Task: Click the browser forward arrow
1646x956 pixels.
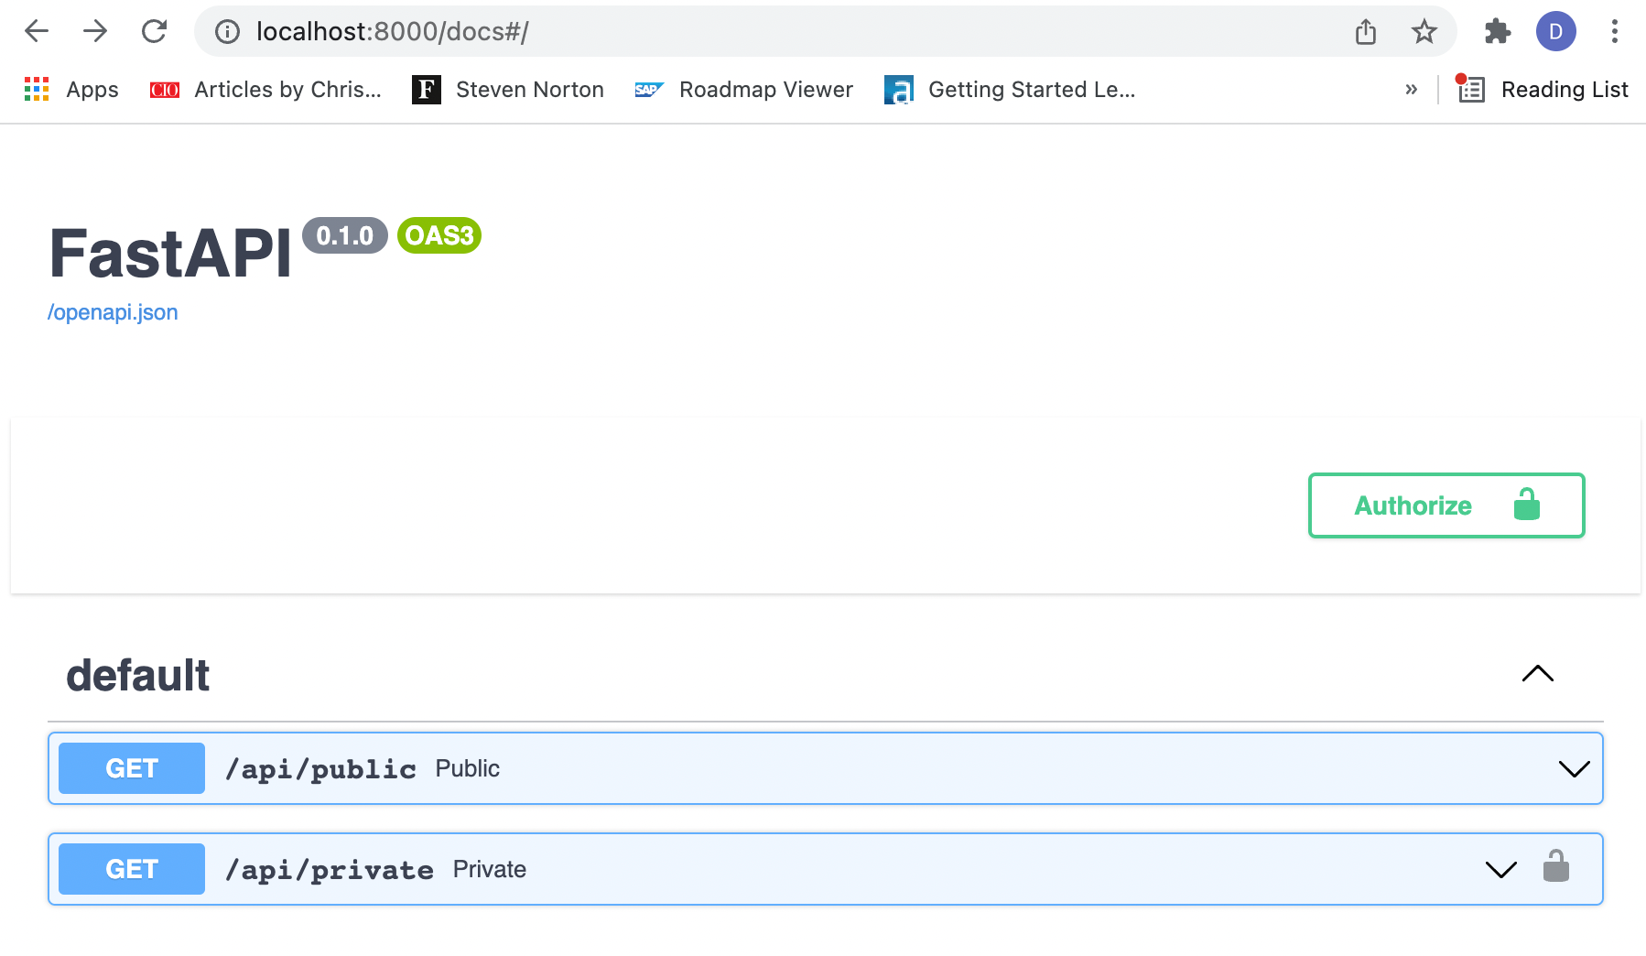Action: coord(95,32)
